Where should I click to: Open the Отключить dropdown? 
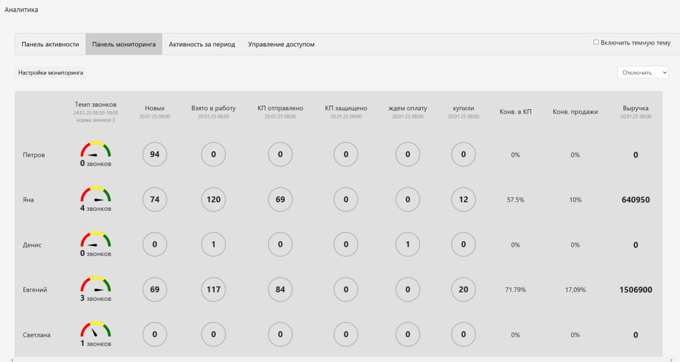point(643,72)
